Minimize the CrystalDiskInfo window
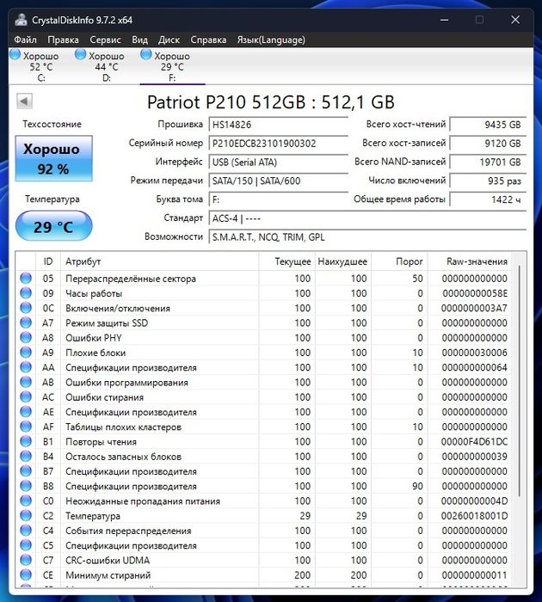 tap(445, 20)
